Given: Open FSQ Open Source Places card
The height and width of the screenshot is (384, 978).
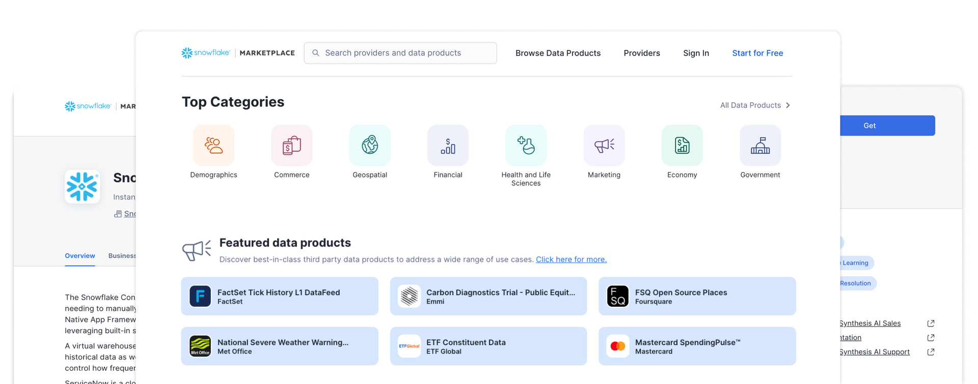Looking at the screenshot, I should (697, 296).
